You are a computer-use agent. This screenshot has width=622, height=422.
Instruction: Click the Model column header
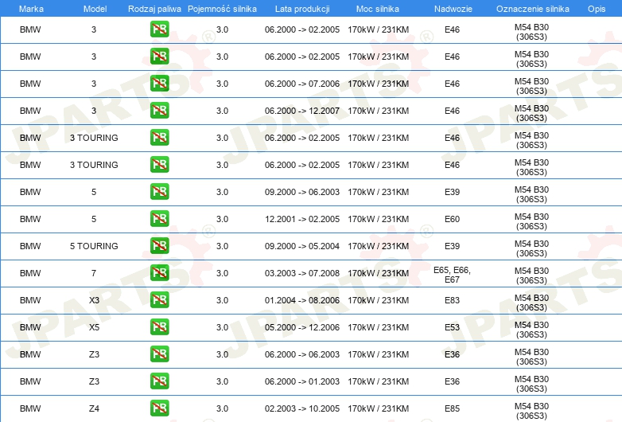pos(95,9)
